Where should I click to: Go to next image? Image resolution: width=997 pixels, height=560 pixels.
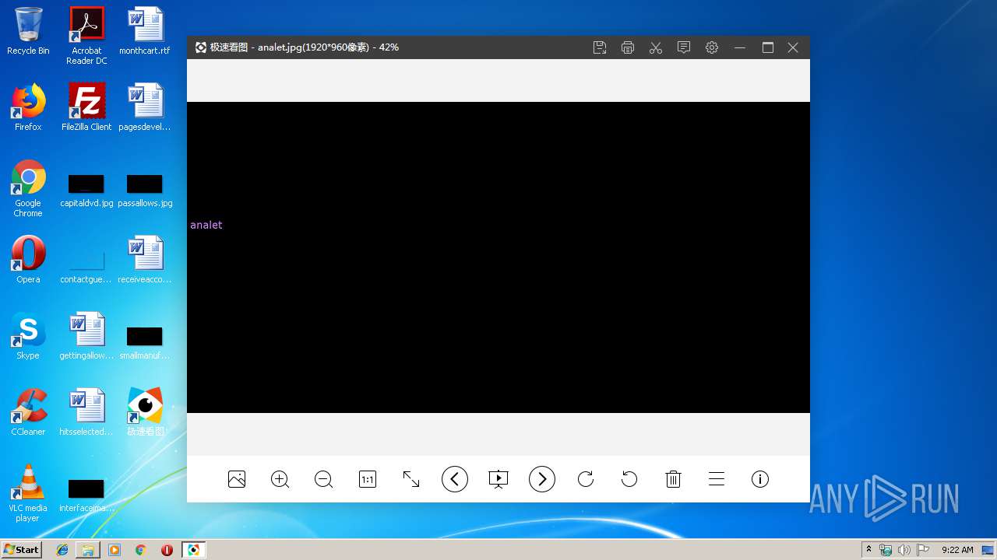pyautogui.click(x=542, y=479)
